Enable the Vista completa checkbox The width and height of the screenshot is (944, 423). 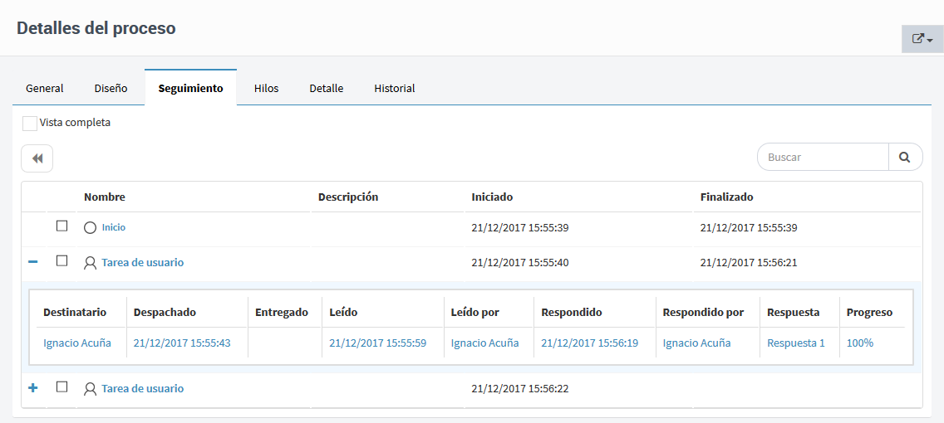point(30,124)
